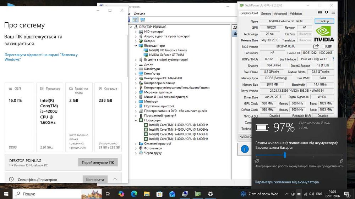Click the blue round info icon
Image resolution: width=355 pixels, height=199 pixels.
point(245,149)
